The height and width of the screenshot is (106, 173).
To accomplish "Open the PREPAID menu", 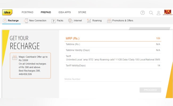I will coord(46,12).
